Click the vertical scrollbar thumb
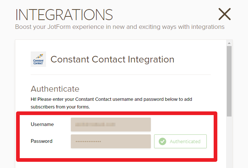Viewport: 248px width, 168px height. click(229, 80)
